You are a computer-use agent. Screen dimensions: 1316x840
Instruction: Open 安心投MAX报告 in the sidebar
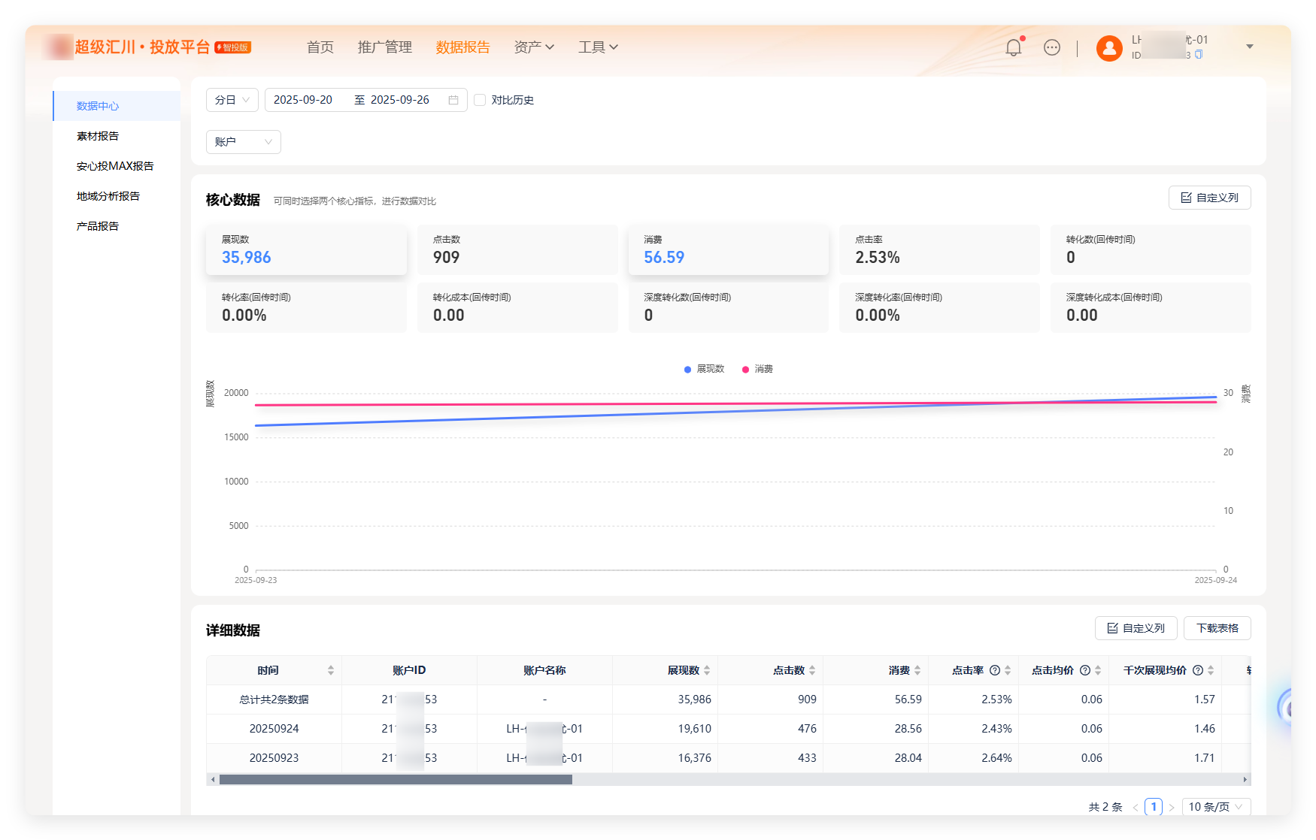point(117,166)
